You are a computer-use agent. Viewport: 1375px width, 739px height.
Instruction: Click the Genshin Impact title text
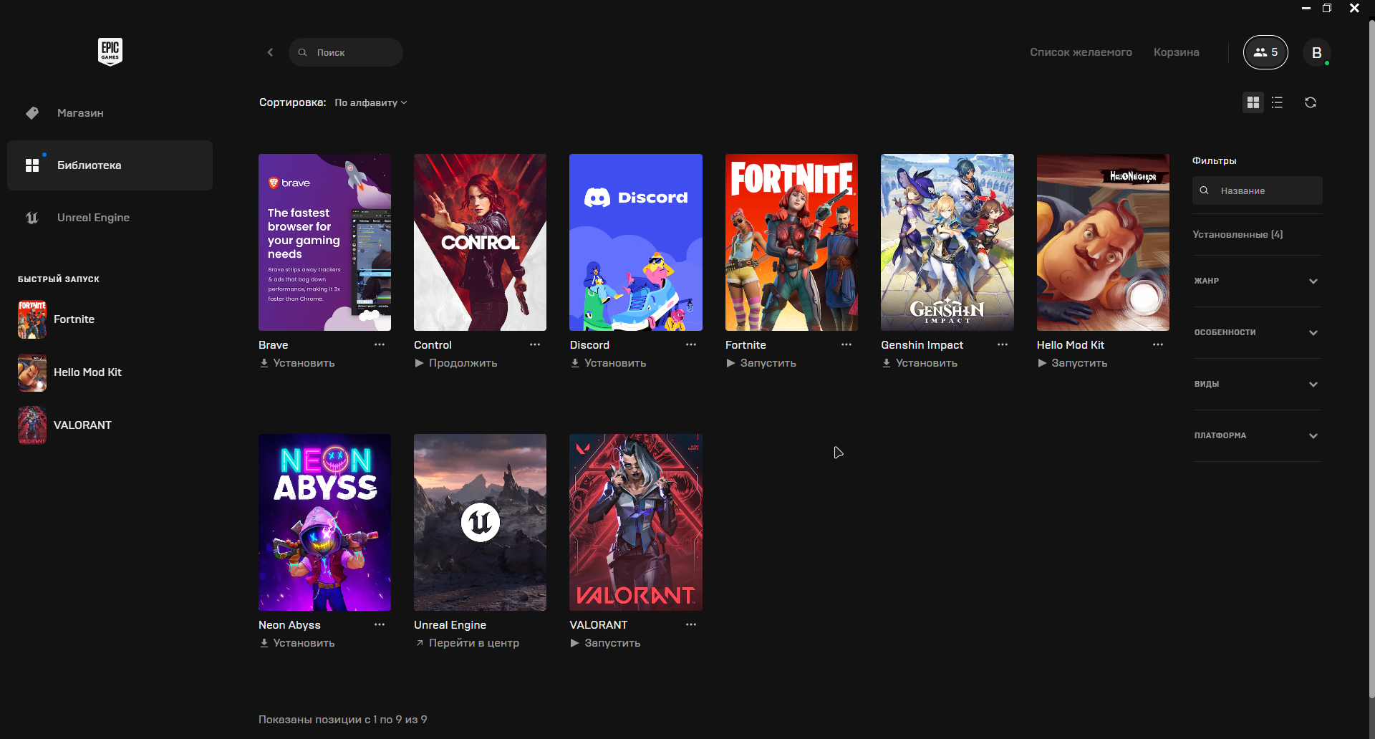[922, 345]
